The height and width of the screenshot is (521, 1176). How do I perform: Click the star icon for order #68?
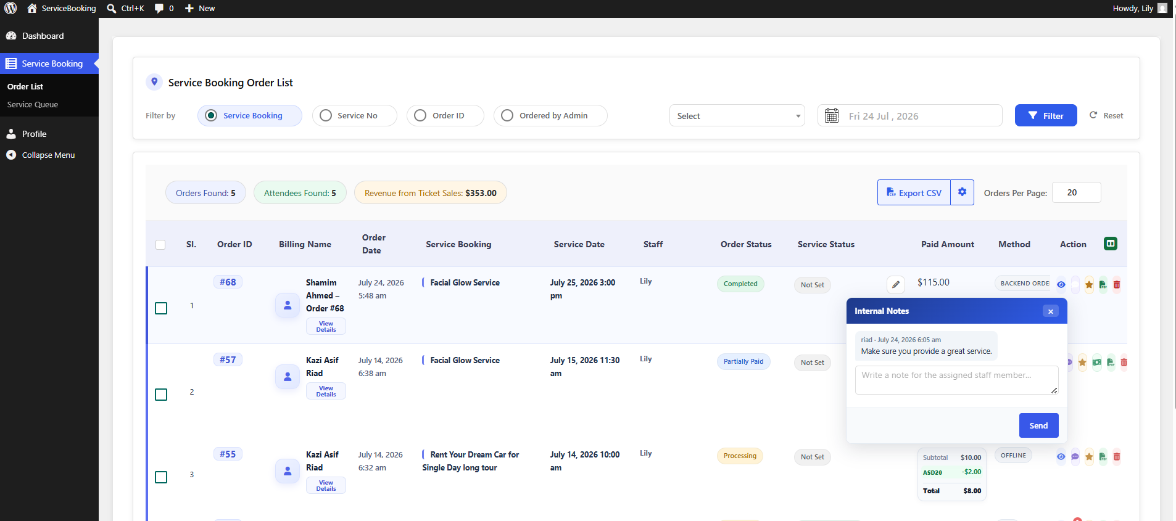pyautogui.click(x=1089, y=284)
